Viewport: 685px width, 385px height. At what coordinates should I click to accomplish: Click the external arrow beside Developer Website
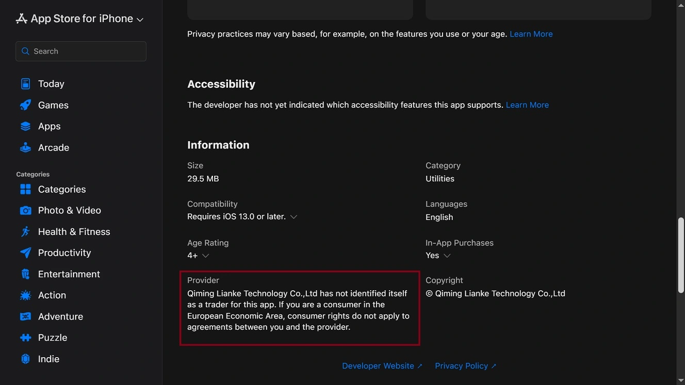[420, 366]
